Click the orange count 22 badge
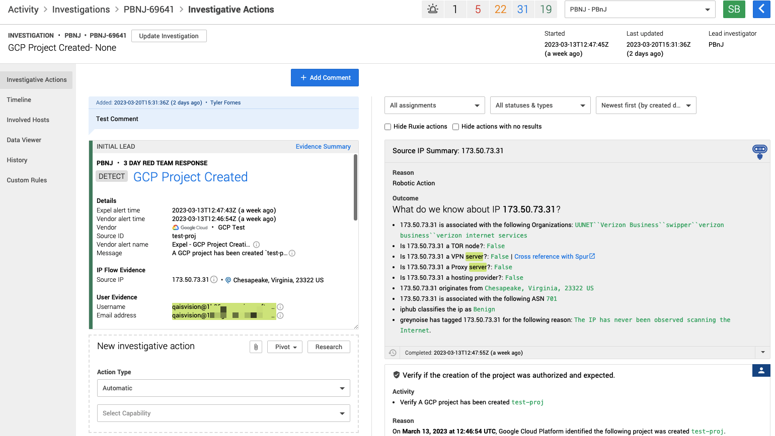 tap(500, 9)
